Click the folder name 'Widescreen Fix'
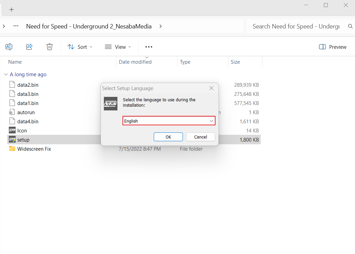The width and height of the screenshot is (355, 254). click(x=34, y=149)
